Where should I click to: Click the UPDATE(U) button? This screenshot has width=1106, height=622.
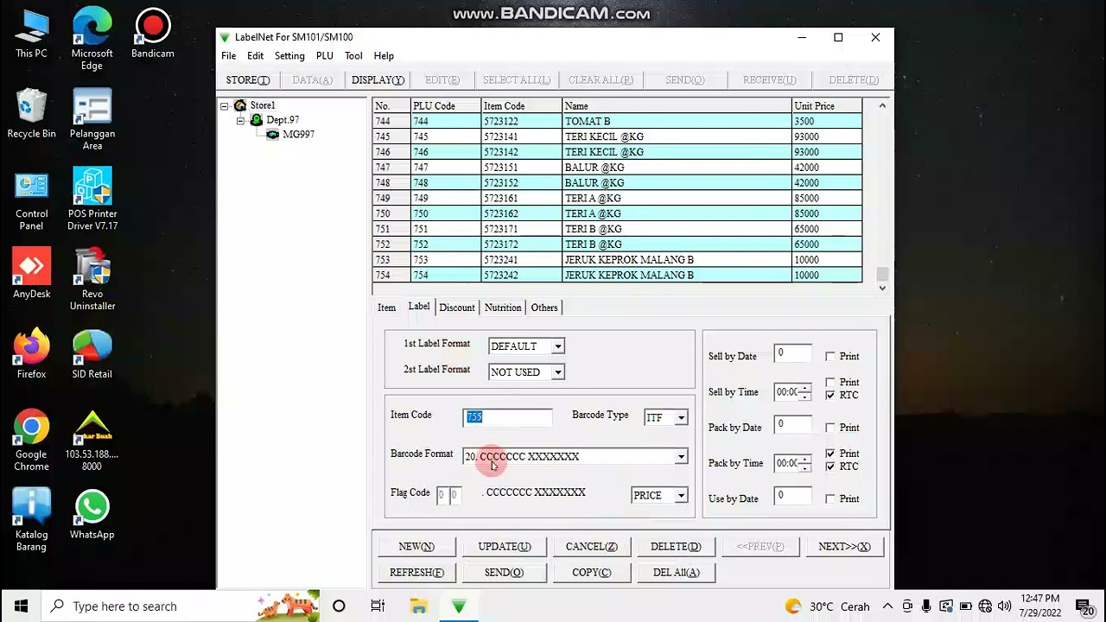coord(504,547)
